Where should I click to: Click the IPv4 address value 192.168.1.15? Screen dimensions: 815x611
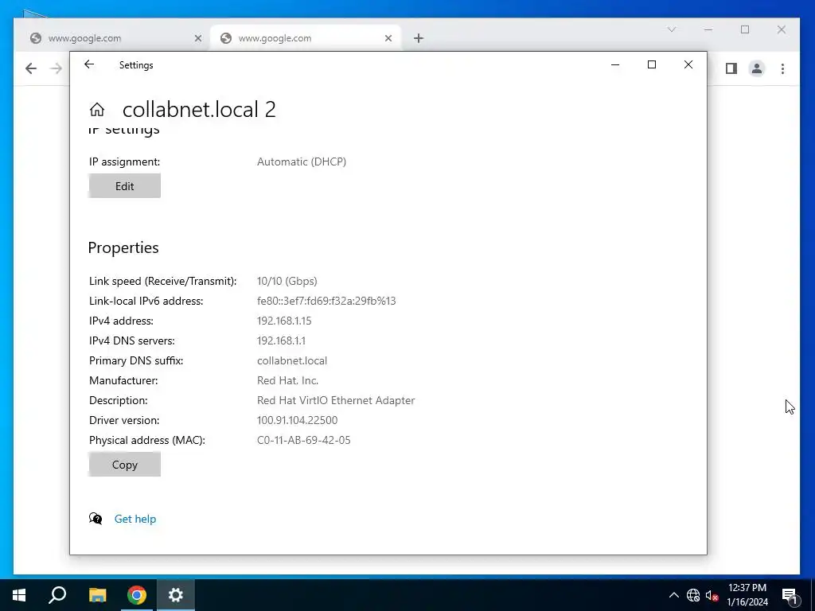click(284, 321)
